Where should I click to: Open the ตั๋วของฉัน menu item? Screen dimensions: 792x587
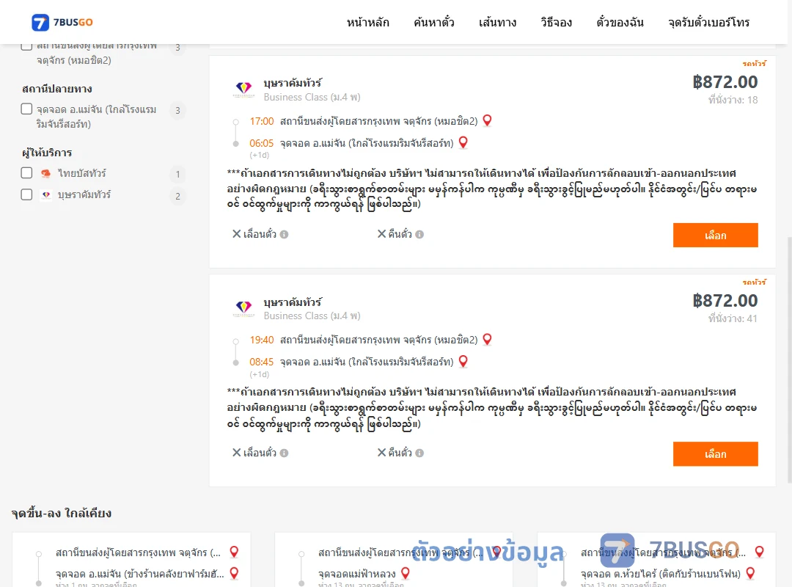620,22
